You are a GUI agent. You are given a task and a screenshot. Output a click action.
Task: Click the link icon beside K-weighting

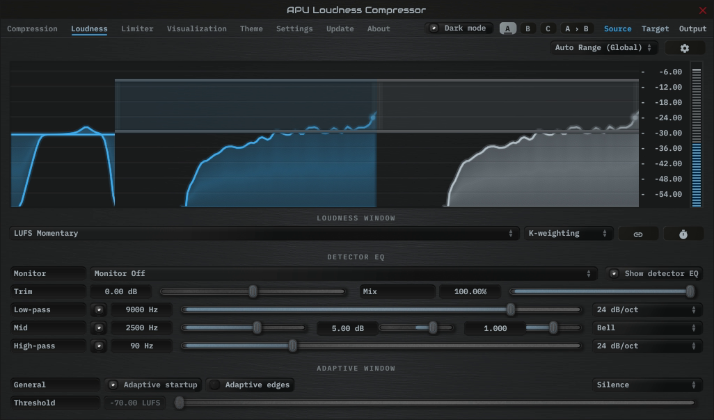pyautogui.click(x=638, y=234)
